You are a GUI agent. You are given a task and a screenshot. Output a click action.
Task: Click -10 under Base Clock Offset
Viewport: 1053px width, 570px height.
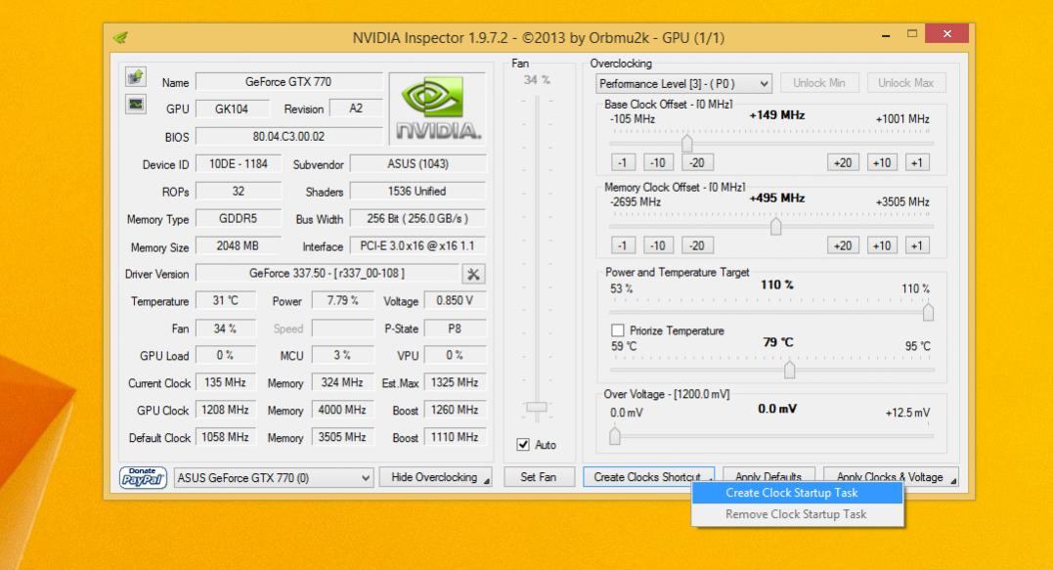(x=658, y=162)
